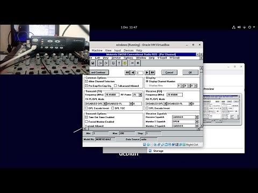The height and width of the screenshot is (193, 258).
Task: Open the RX DISABLED PL dropdown
Action: tap(190, 103)
